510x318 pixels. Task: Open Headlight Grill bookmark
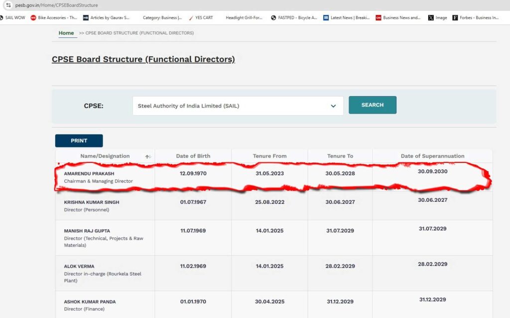[243, 17]
